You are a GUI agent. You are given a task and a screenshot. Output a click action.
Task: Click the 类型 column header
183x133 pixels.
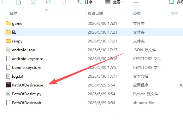pyautogui.click(x=137, y=14)
